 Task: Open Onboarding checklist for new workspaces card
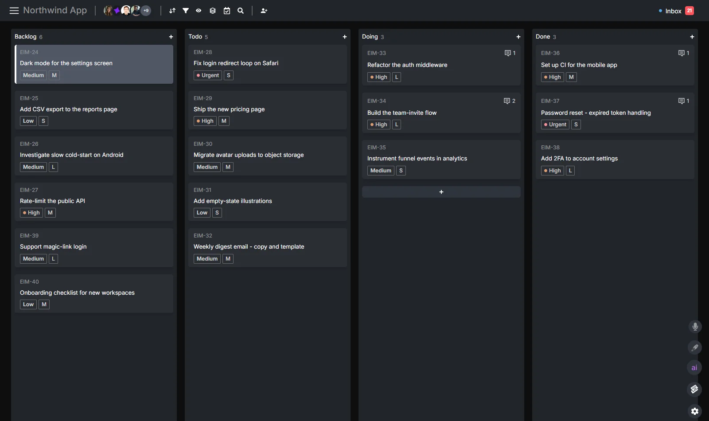pos(94,294)
